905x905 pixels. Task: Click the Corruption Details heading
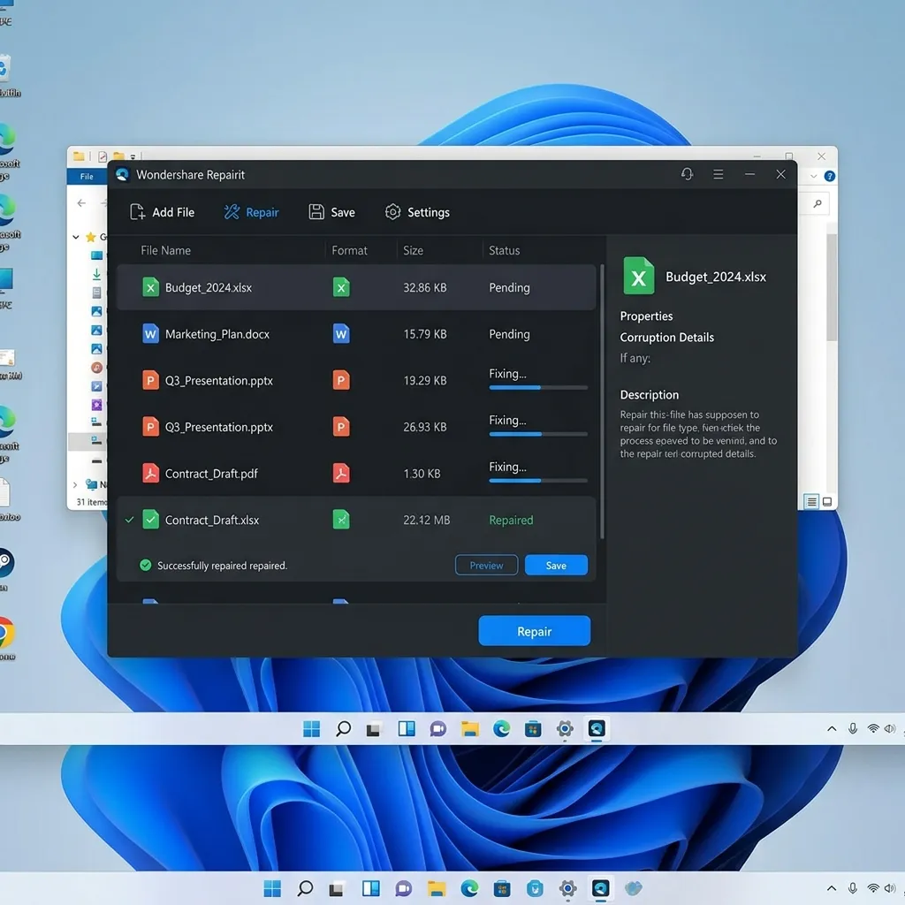(666, 337)
